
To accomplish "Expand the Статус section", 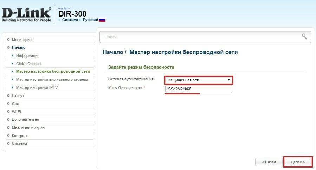I will click(18, 96).
